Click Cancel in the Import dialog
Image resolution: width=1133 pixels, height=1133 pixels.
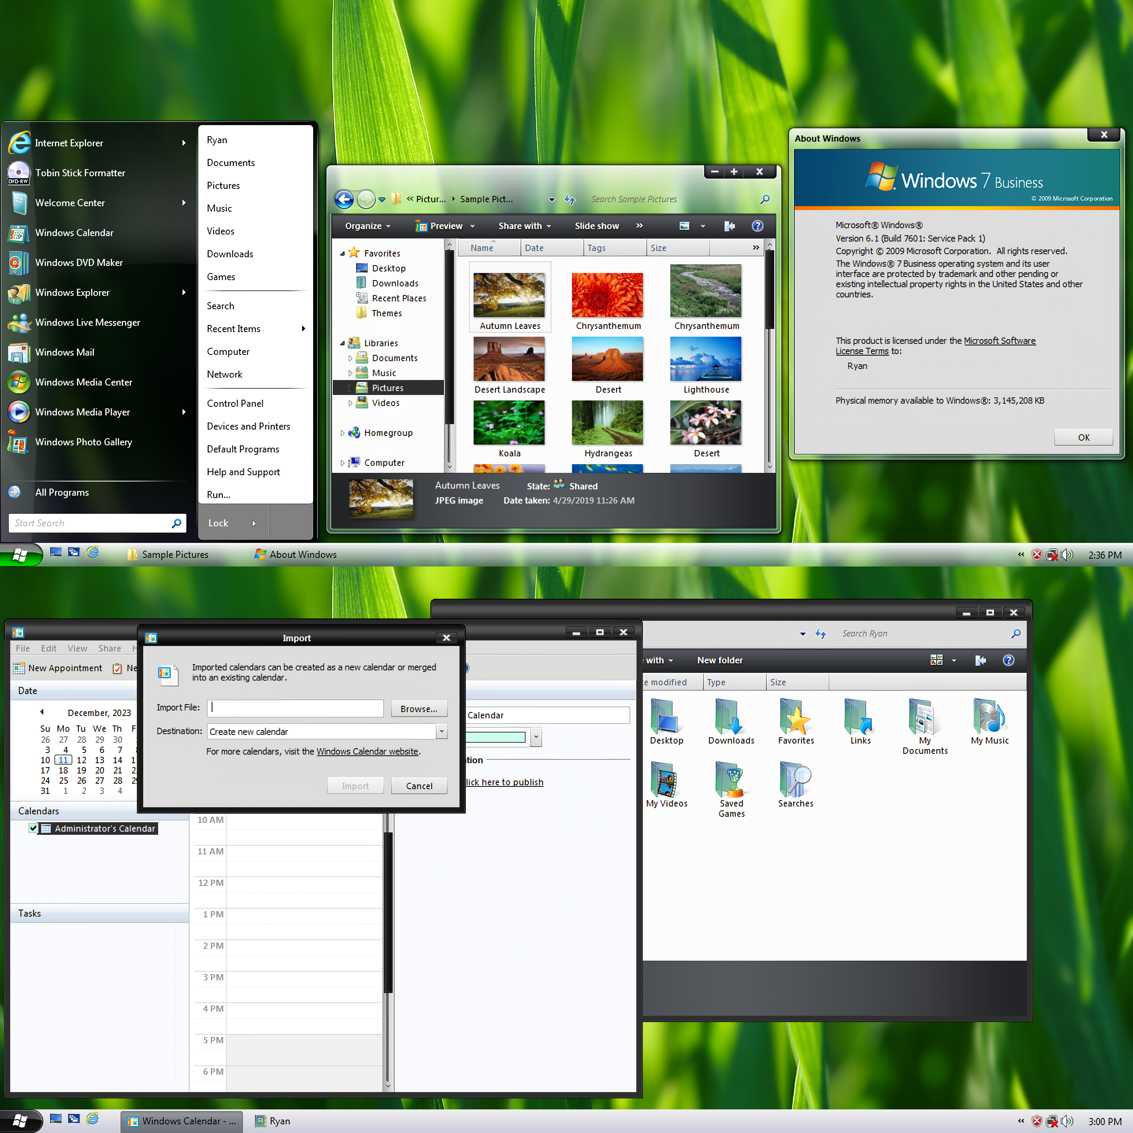tap(419, 786)
